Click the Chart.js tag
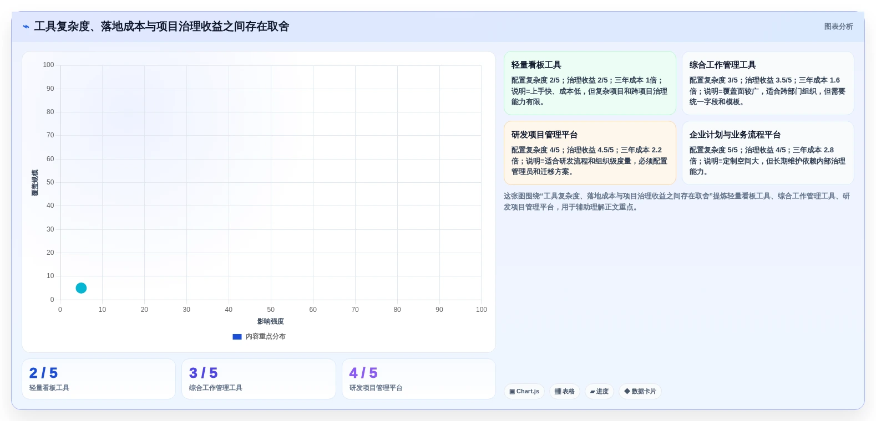 pos(524,391)
